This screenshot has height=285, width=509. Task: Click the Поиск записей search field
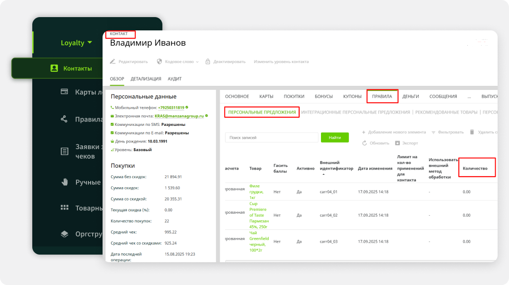(271, 137)
